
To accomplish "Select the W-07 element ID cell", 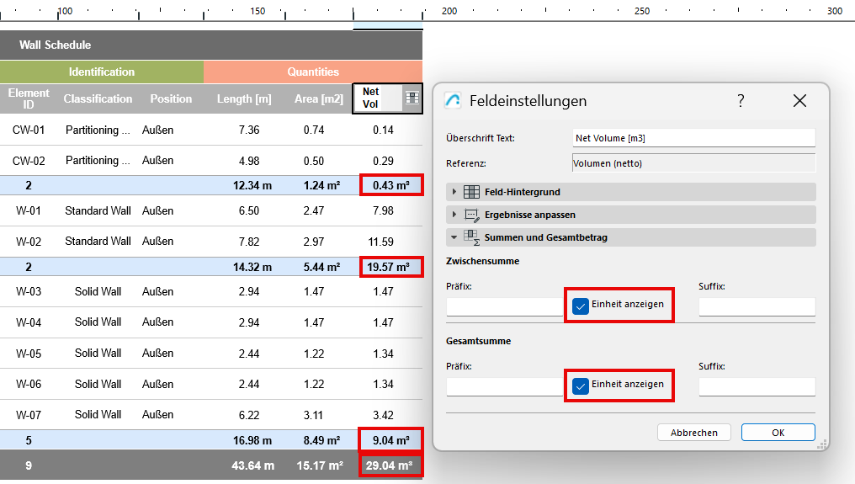I will pyautogui.click(x=29, y=415).
